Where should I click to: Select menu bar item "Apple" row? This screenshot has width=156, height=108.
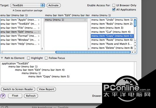click(x=20, y=20)
